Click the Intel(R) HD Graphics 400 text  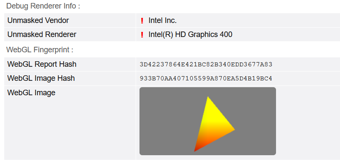190,34
